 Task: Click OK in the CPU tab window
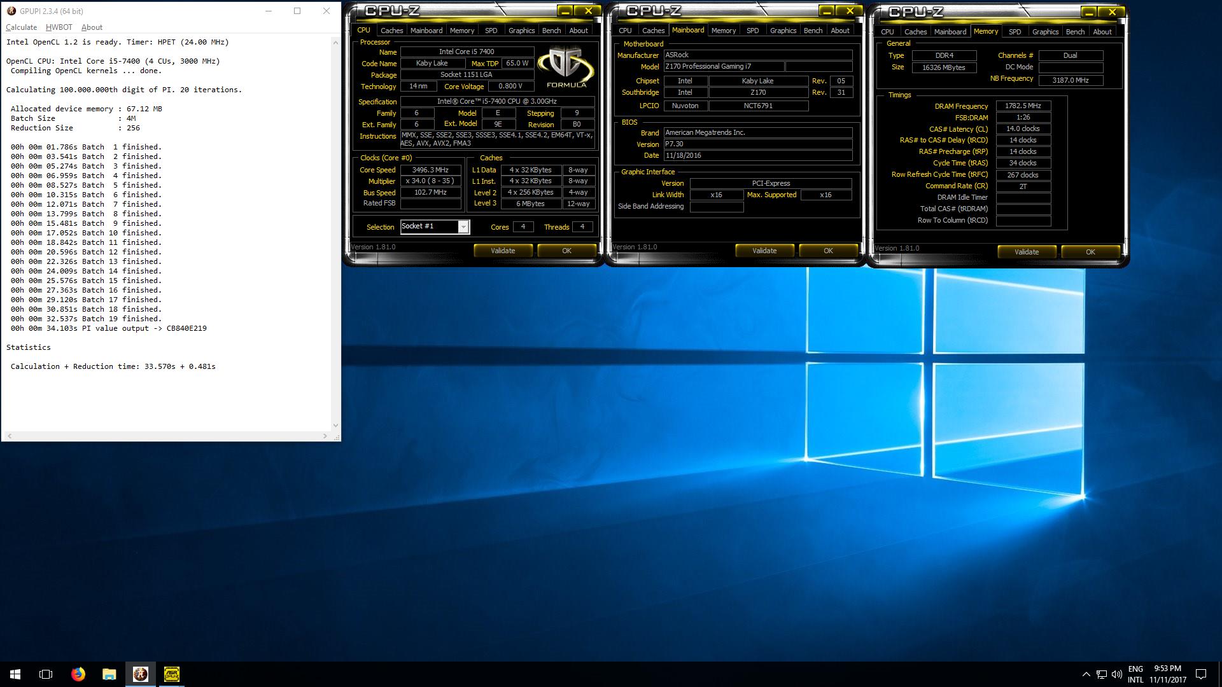[566, 251]
